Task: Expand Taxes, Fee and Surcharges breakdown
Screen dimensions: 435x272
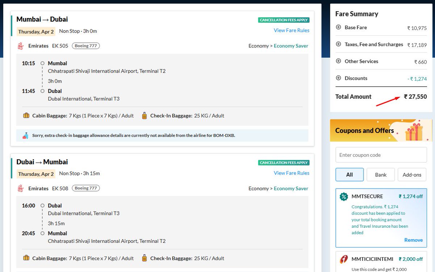Action: [339, 44]
